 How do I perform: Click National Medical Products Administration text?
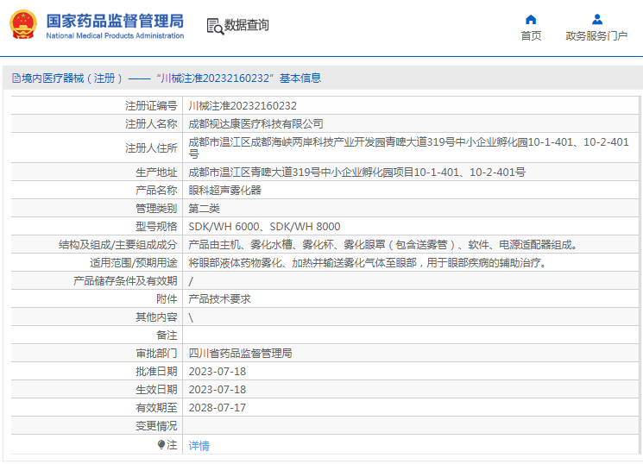pyautogui.click(x=115, y=35)
